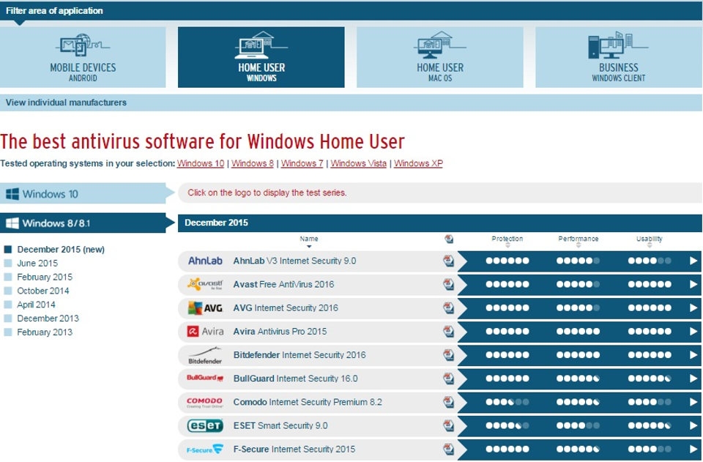Open certificate icon in AhnLab row

tap(448, 261)
